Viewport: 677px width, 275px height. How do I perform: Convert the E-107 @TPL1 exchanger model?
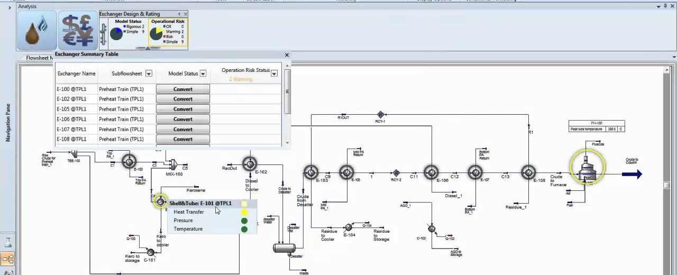tap(183, 129)
